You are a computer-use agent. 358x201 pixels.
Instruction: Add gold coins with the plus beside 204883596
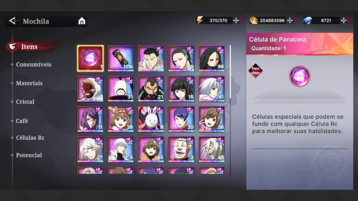click(290, 21)
